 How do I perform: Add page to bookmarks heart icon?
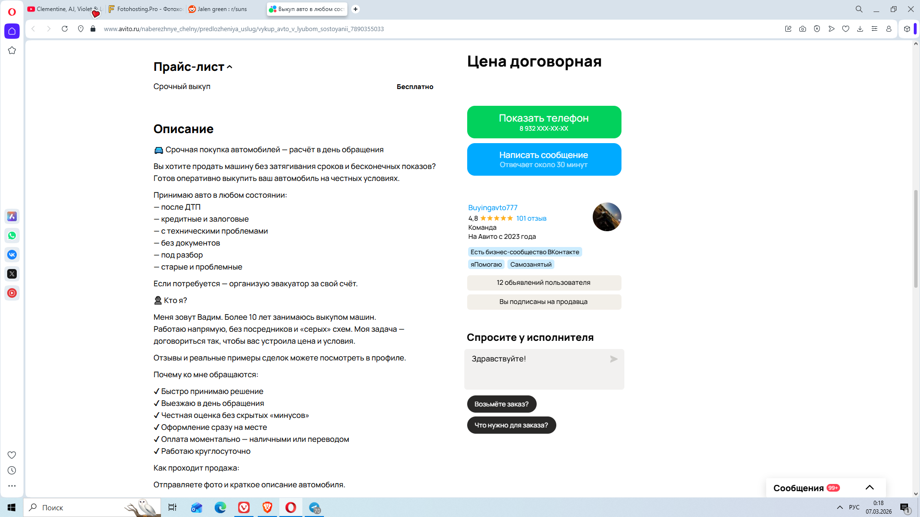(x=846, y=29)
